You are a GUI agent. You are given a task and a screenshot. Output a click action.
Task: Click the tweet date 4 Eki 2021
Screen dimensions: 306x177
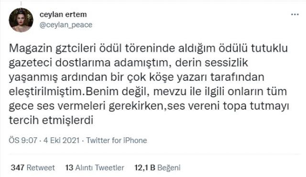point(62,140)
